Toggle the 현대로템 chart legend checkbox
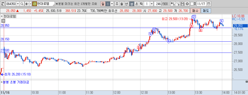Screen dimensions: 248x95 pyautogui.click(x=2, y=16)
